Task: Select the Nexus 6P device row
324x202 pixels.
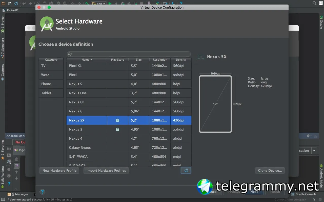Action: coord(129,102)
